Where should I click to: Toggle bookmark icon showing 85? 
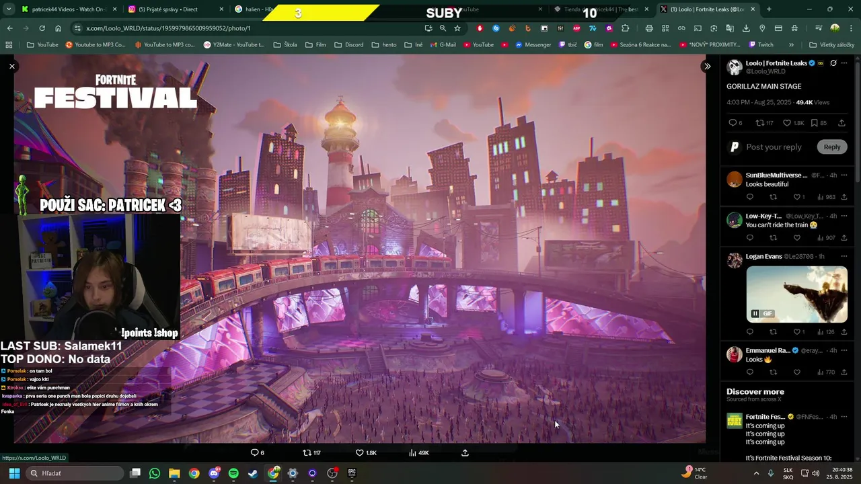click(x=819, y=123)
